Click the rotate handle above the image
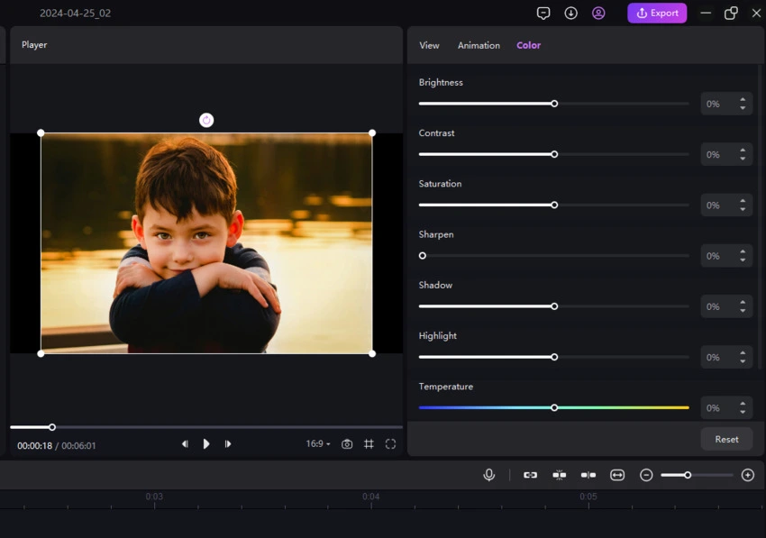 tap(206, 120)
